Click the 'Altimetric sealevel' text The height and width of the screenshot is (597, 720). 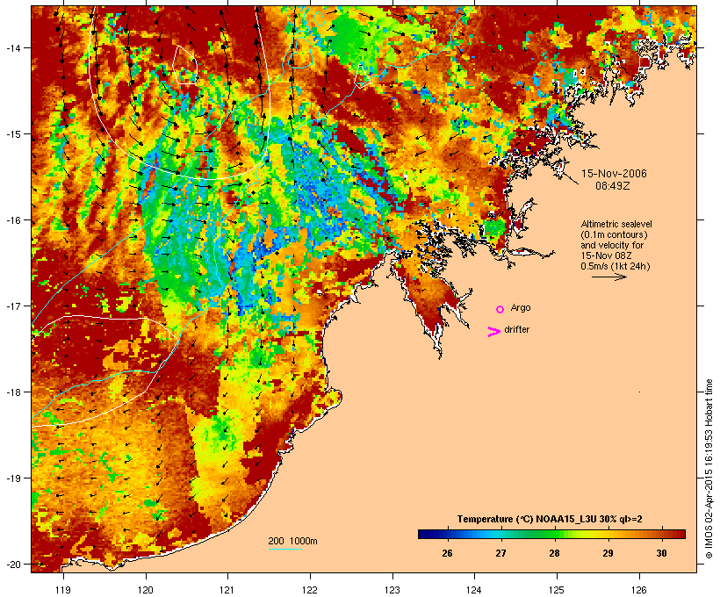pos(616,224)
